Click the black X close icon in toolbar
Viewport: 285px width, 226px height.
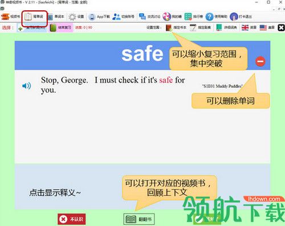pyautogui.click(x=281, y=28)
